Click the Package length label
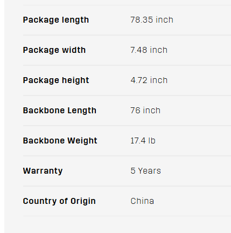Viewport: 231px width, 233px height. click(x=56, y=20)
